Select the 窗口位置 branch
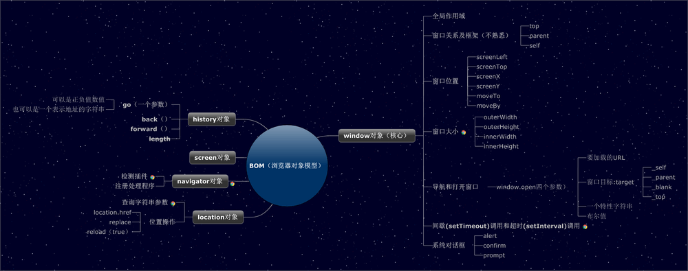688x271 pixels. 445,81
